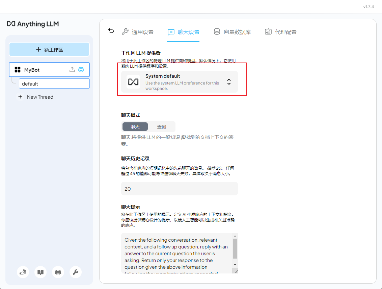Open the Discord community icon
The height and width of the screenshot is (289, 382).
click(x=58, y=272)
